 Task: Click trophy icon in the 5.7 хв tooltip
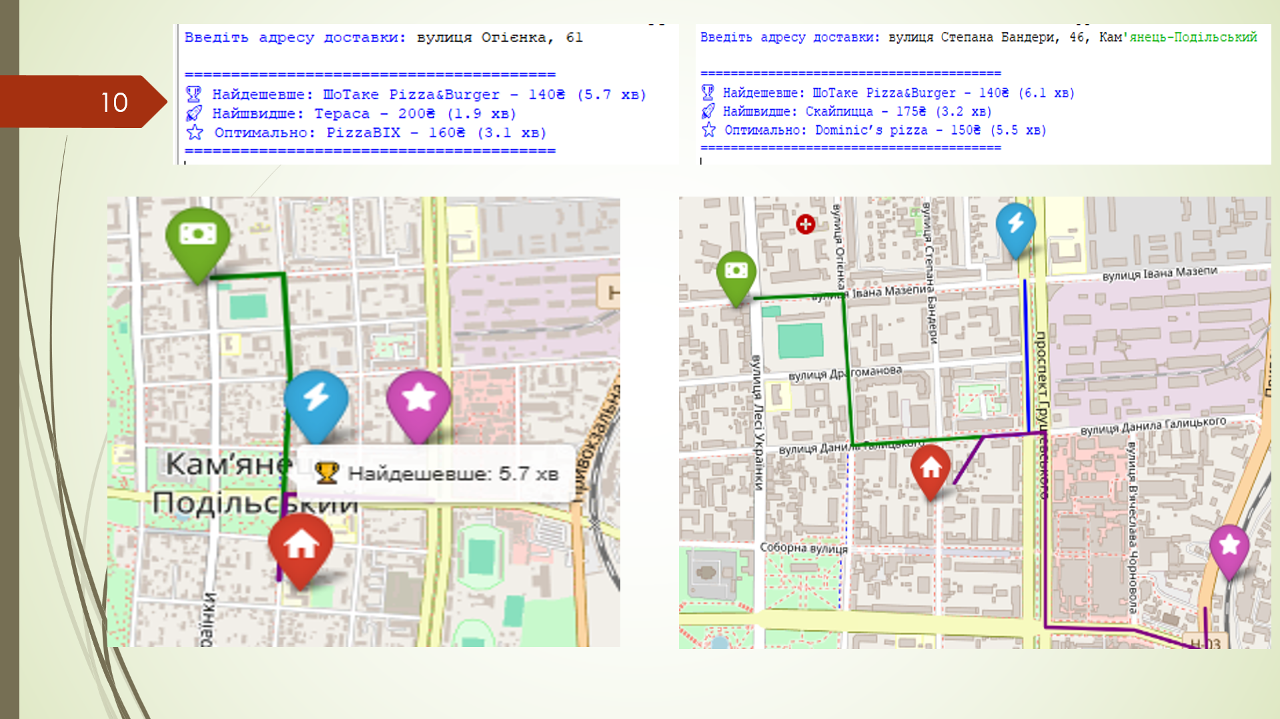[x=327, y=472]
